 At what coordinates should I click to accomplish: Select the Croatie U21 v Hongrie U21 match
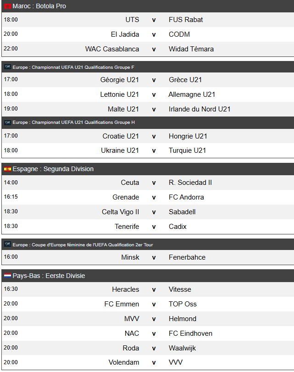(x=148, y=136)
